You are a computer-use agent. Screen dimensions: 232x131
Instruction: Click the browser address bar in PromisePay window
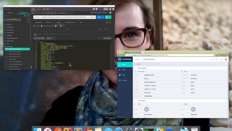tap(170, 55)
